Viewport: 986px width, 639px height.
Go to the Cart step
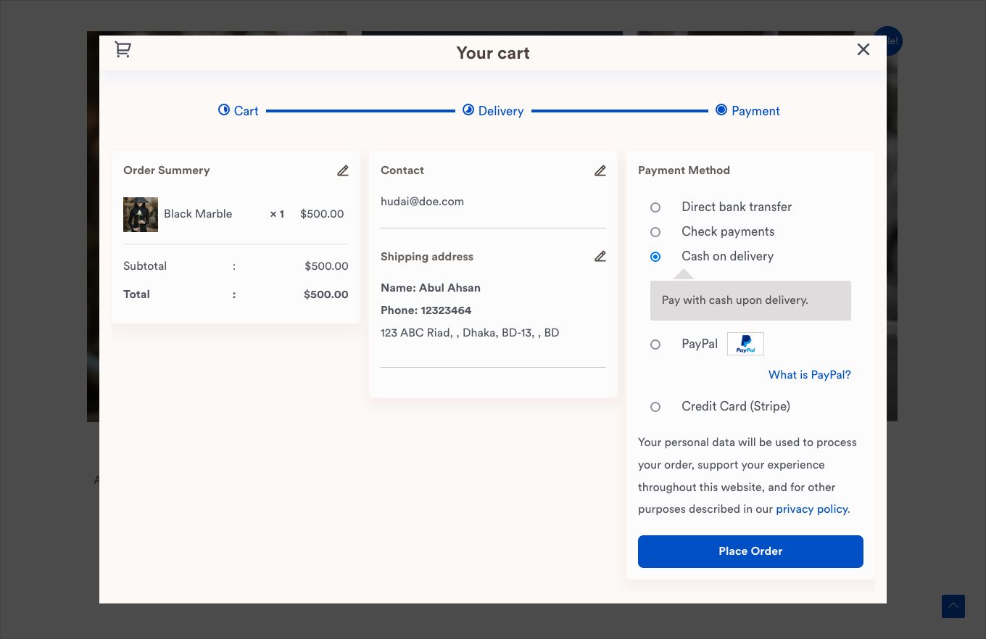click(x=239, y=111)
